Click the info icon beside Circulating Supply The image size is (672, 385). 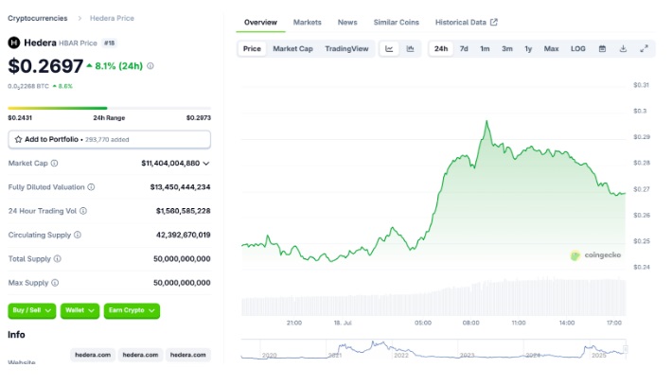point(78,235)
